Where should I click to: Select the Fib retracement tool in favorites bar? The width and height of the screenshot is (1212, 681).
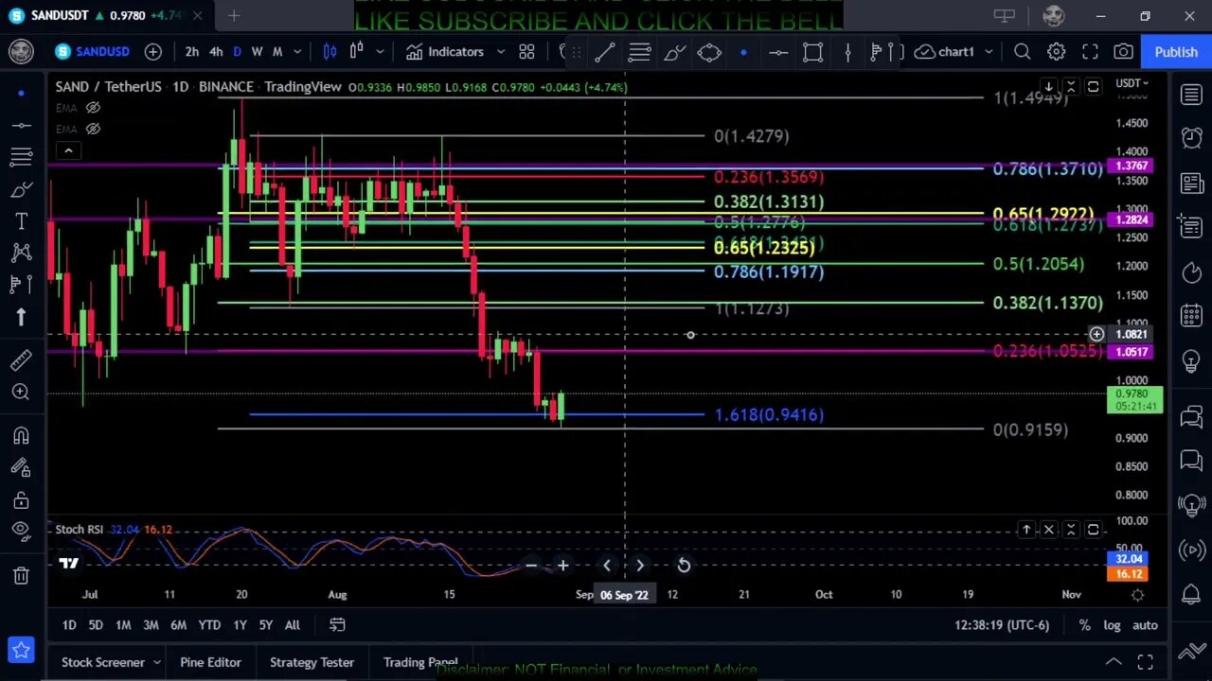point(639,53)
